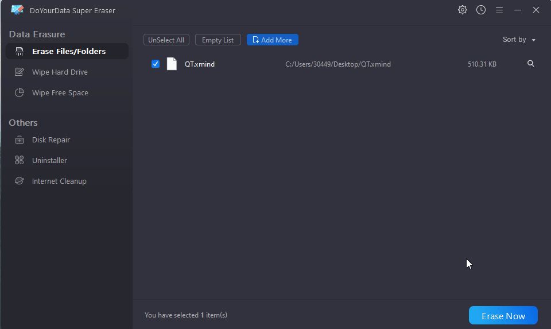551x329 pixels.
Task: Click the Empty List button
Action: pyautogui.click(x=218, y=40)
